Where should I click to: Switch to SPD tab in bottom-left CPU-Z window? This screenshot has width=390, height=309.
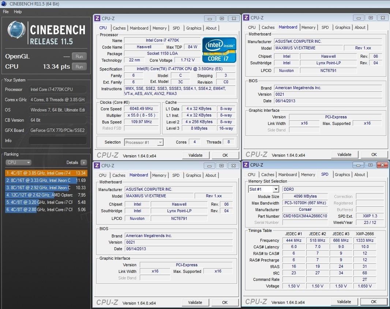point(176,175)
